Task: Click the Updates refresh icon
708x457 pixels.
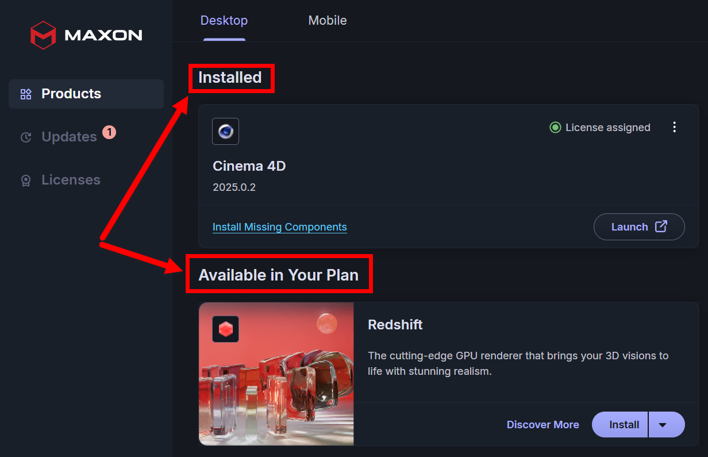Action: [26, 137]
